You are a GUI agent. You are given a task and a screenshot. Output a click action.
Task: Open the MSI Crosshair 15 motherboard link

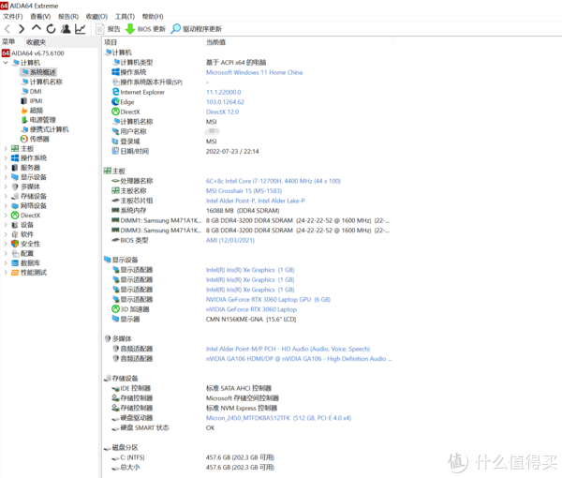tap(244, 191)
